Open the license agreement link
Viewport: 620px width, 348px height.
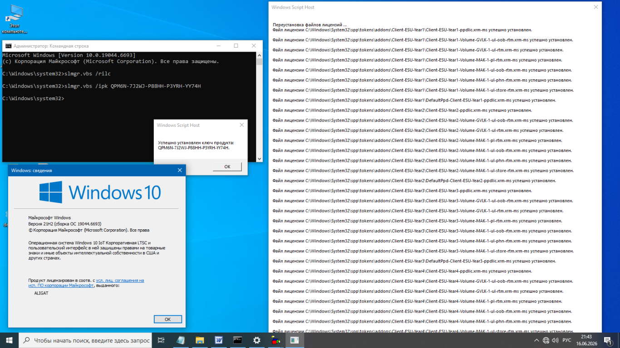[x=86, y=283]
